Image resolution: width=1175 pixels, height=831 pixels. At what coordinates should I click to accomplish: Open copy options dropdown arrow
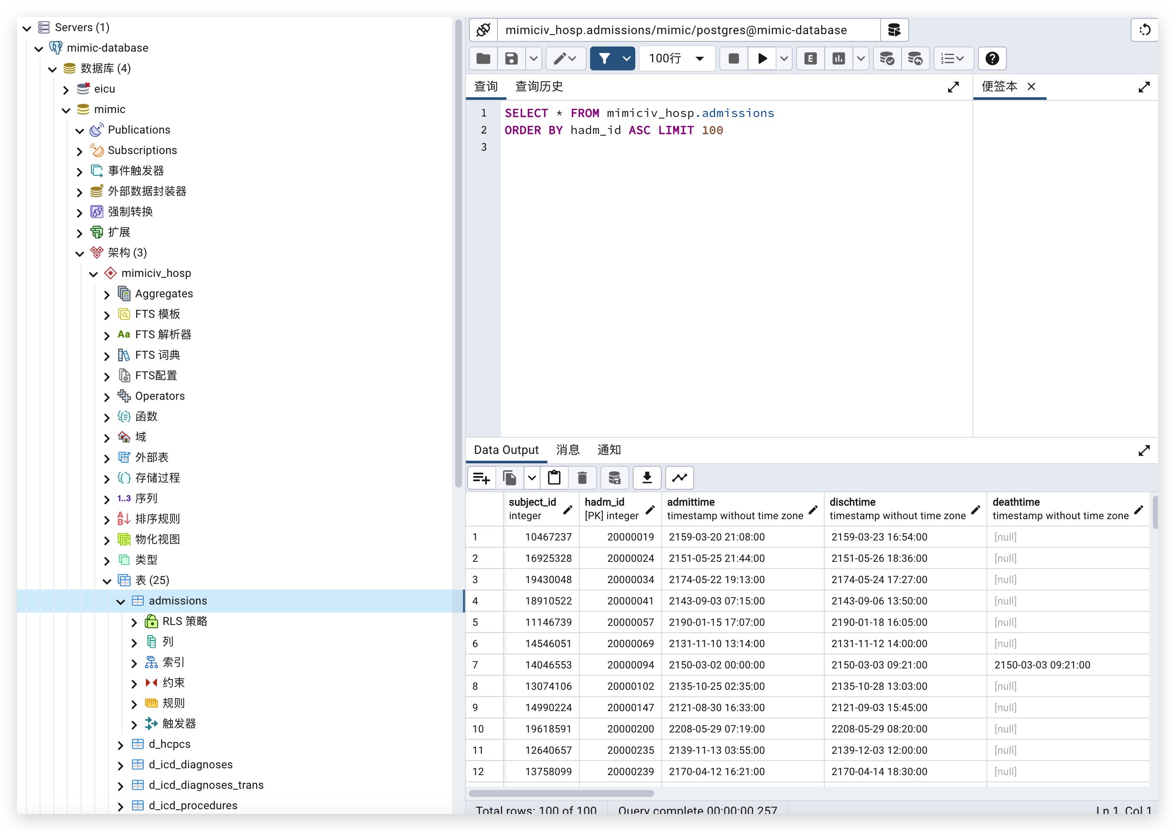click(x=532, y=478)
